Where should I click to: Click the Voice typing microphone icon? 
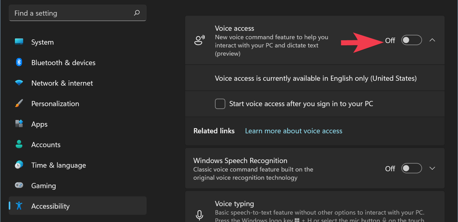coord(200,215)
